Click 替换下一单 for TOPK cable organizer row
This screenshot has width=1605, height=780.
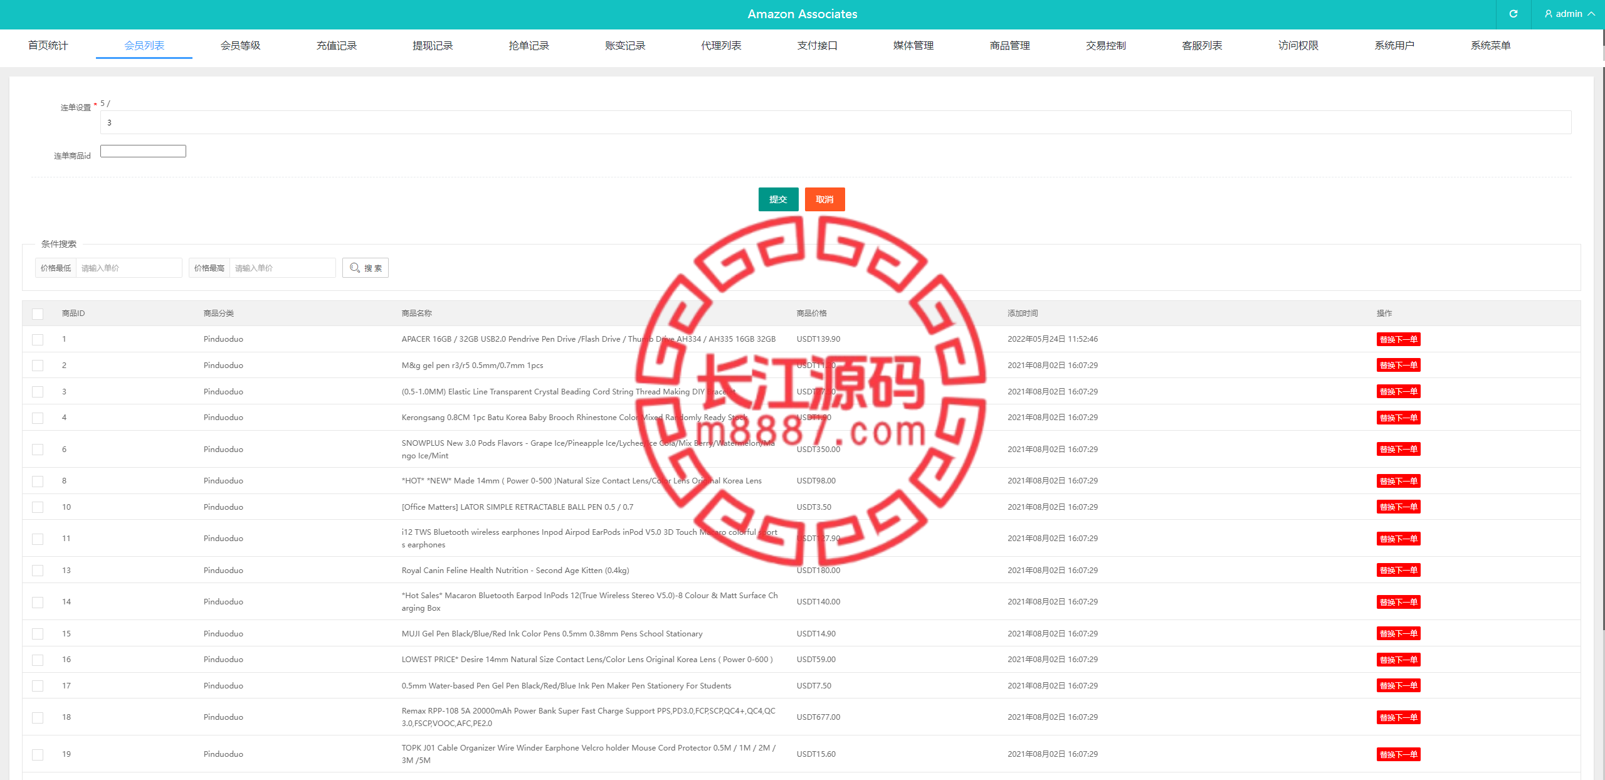(x=1398, y=754)
